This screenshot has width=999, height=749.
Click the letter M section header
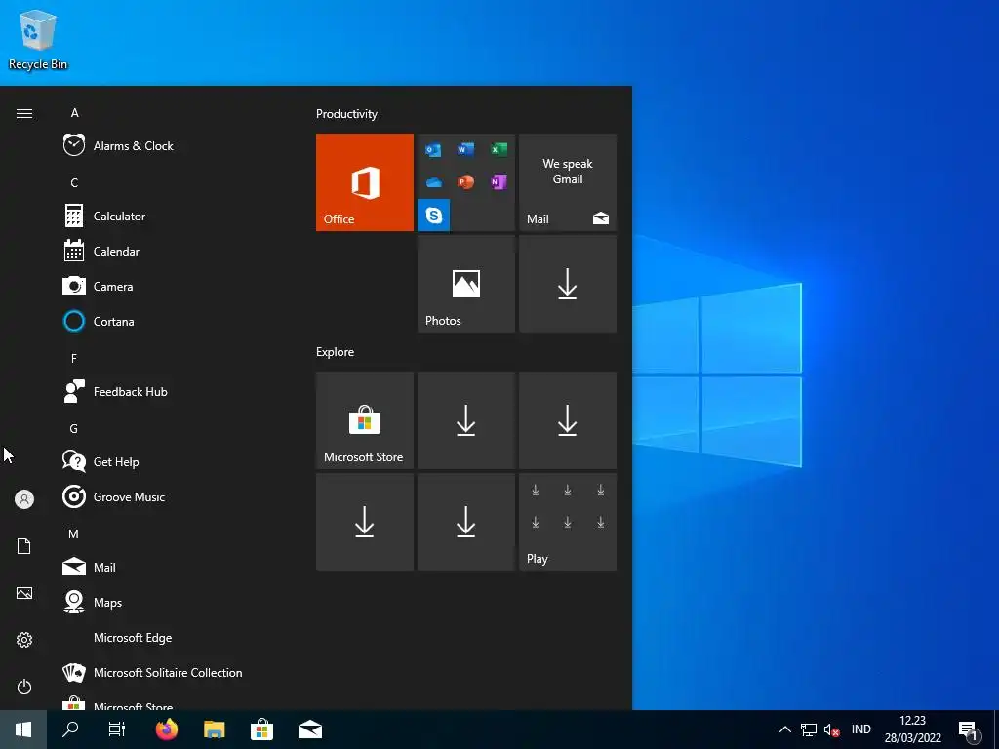tap(74, 533)
